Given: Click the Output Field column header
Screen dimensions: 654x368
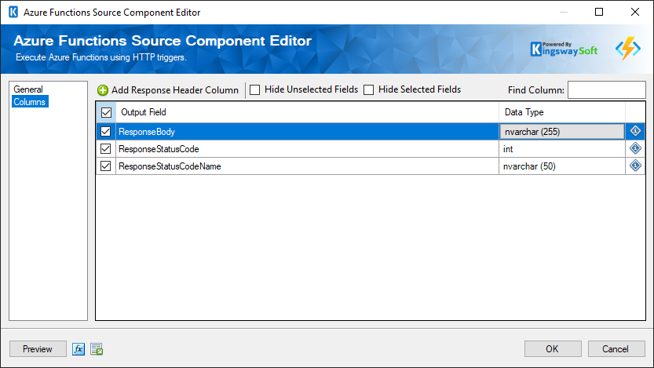Looking at the screenshot, I should tap(308, 112).
